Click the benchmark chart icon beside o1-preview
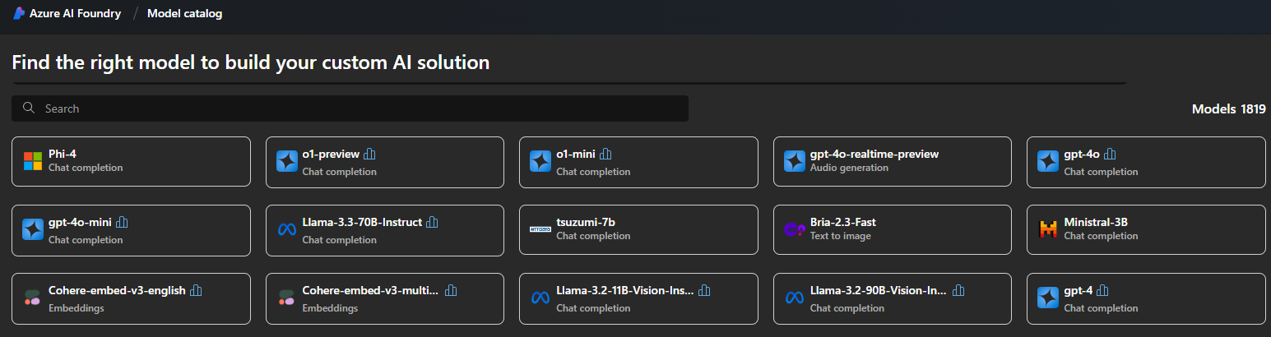Viewport: 1271px width, 337px height. tap(369, 154)
